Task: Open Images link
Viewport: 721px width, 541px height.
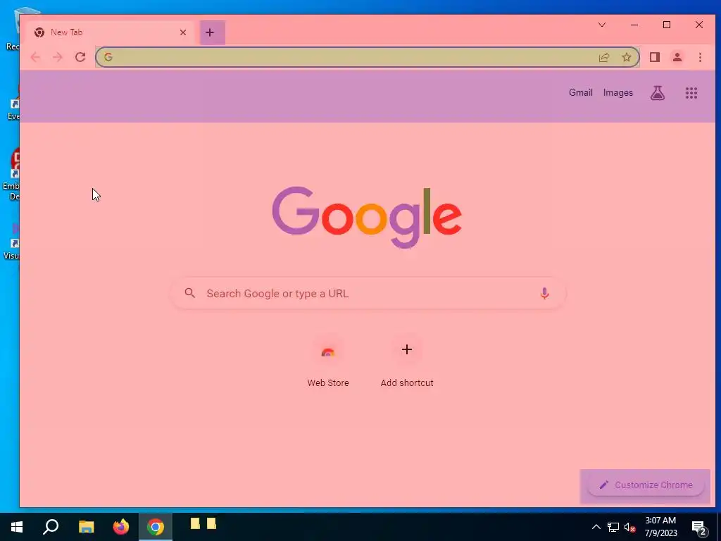Action: (x=618, y=93)
